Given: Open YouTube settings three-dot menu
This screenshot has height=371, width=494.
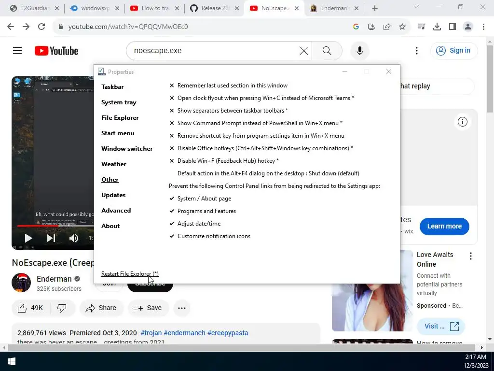Looking at the screenshot, I should pyautogui.click(x=416, y=50).
